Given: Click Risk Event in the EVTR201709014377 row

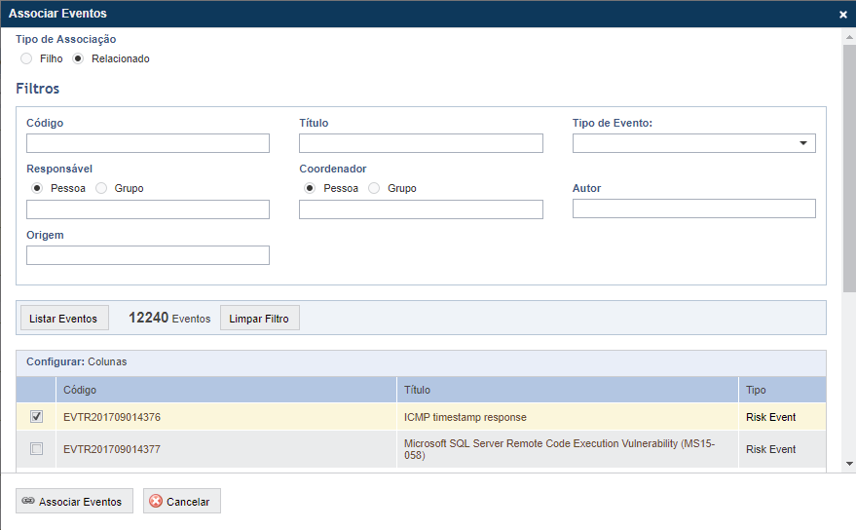Looking at the screenshot, I should (770, 449).
